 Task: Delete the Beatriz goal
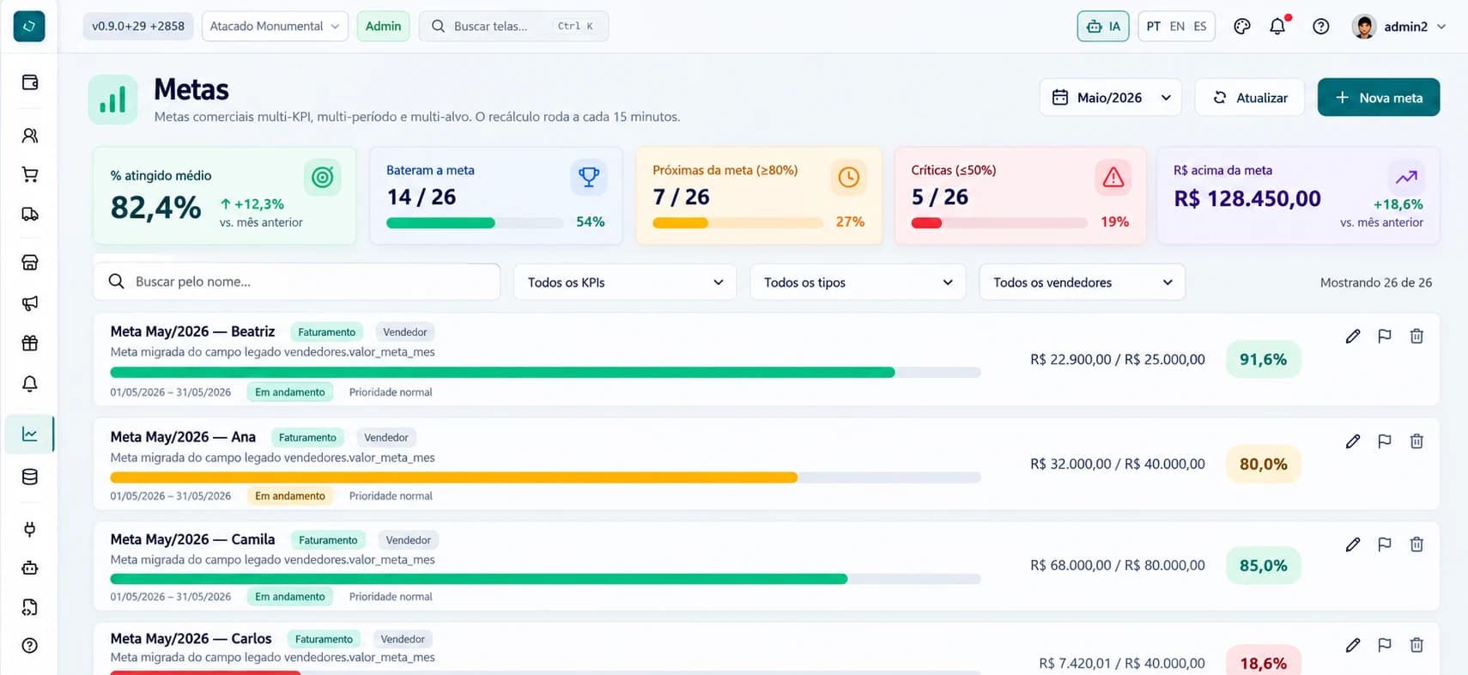[x=1416, y=337]
